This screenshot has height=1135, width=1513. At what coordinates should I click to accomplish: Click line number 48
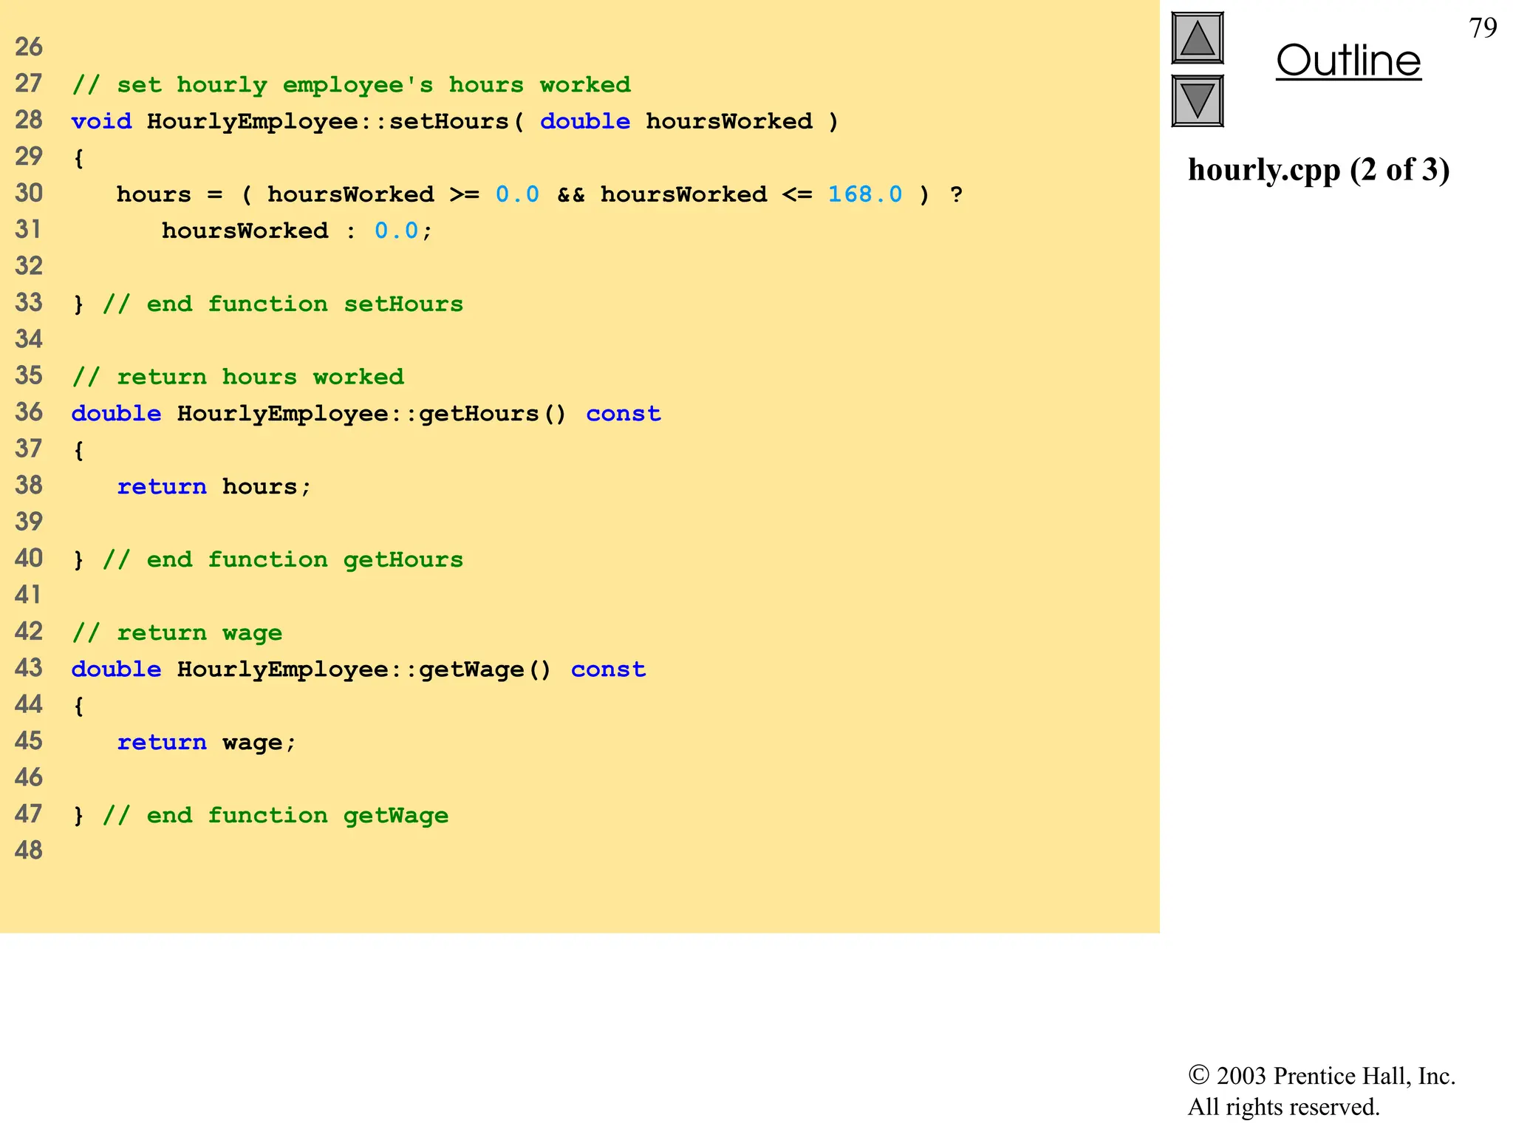point(29,851)
